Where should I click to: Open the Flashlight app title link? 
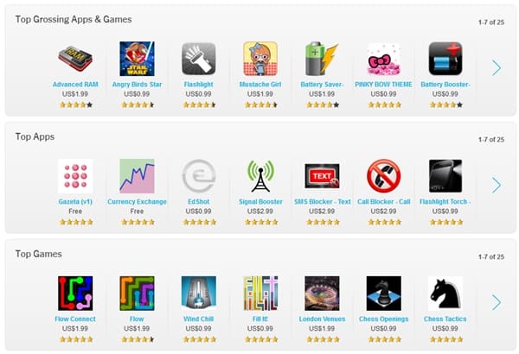point(198,85)
